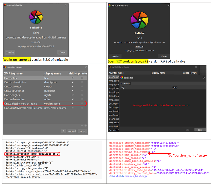Click the darktable logo in the 5.6.1 About dialog
The height and width of the screenshot is (184, 211).
click(139, 20)
